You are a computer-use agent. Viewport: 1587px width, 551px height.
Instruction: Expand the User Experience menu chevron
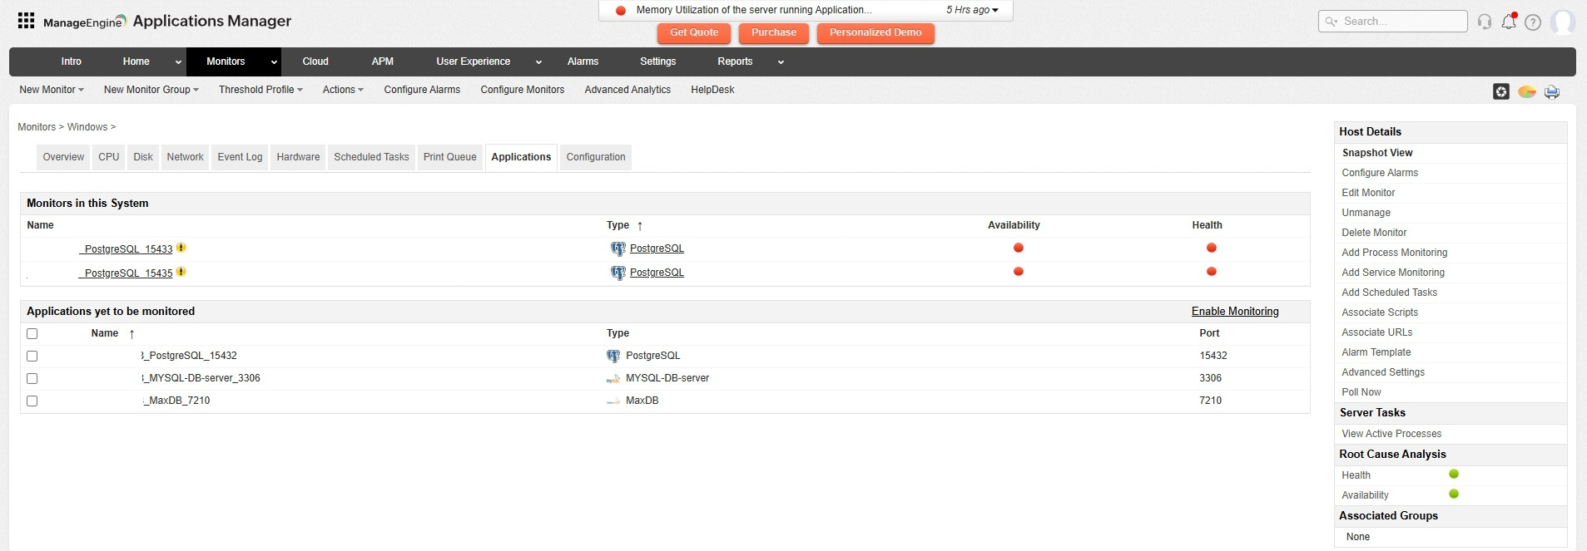pyautogui.click(x=538, y=62)
